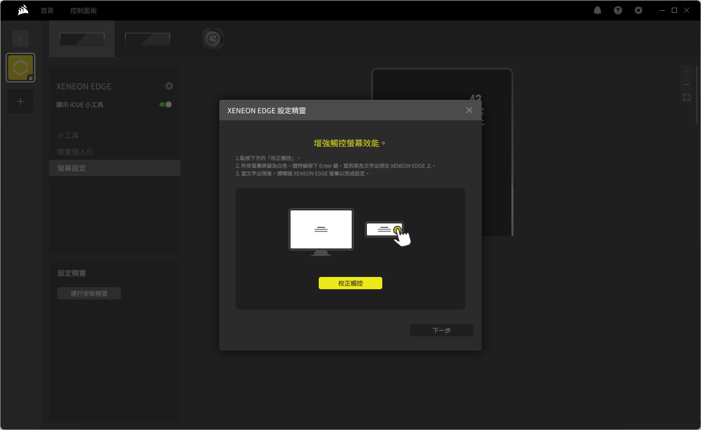
Task: Select 小工具 in the side menu
Action: click(68, 136)
